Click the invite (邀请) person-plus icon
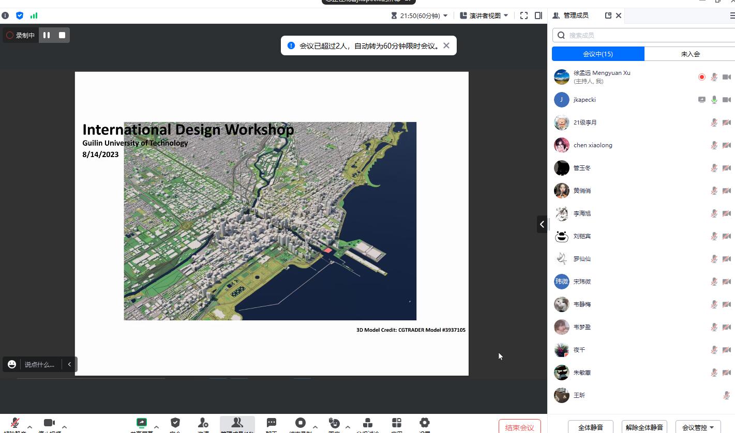The width and height of the screenshot is (735, 433). 203,423
